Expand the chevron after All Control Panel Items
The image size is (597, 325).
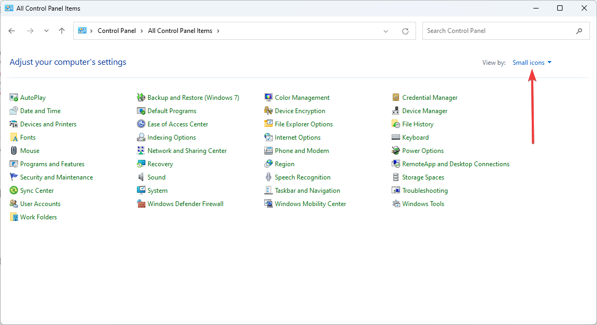point(218,31)
